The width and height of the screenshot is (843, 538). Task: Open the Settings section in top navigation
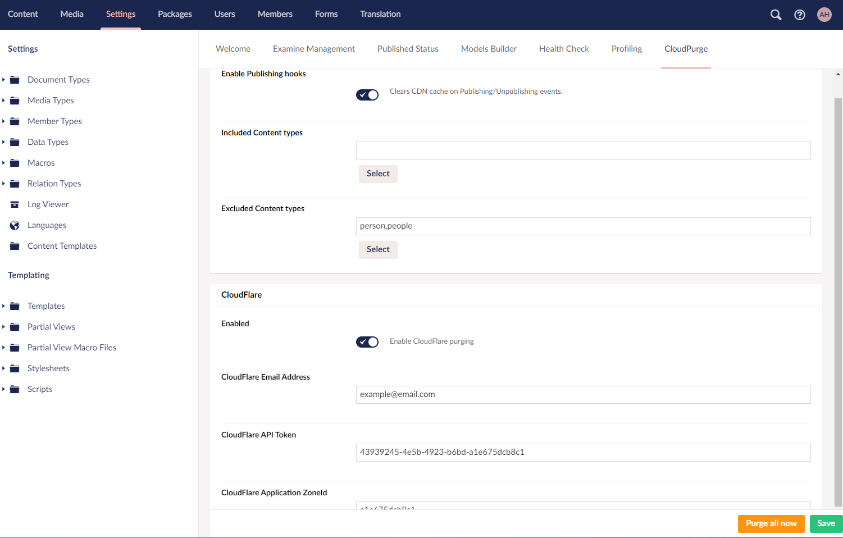(x=121, y=14)
